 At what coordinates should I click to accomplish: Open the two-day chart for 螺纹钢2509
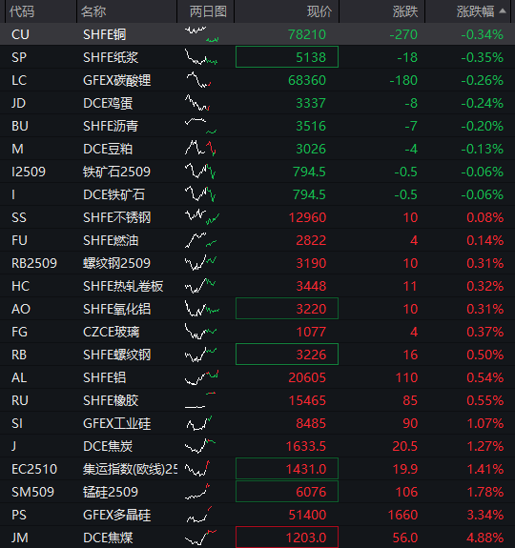tap(200, 263)
